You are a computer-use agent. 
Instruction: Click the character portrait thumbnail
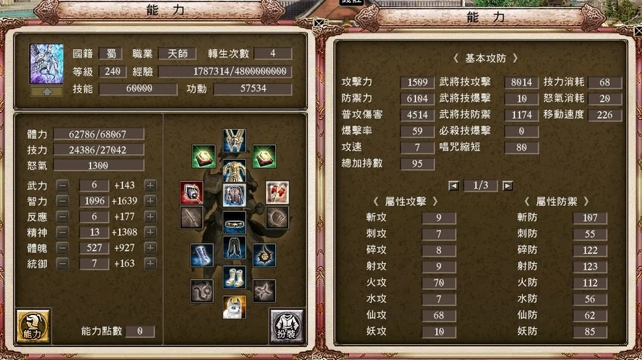(46, 64)
